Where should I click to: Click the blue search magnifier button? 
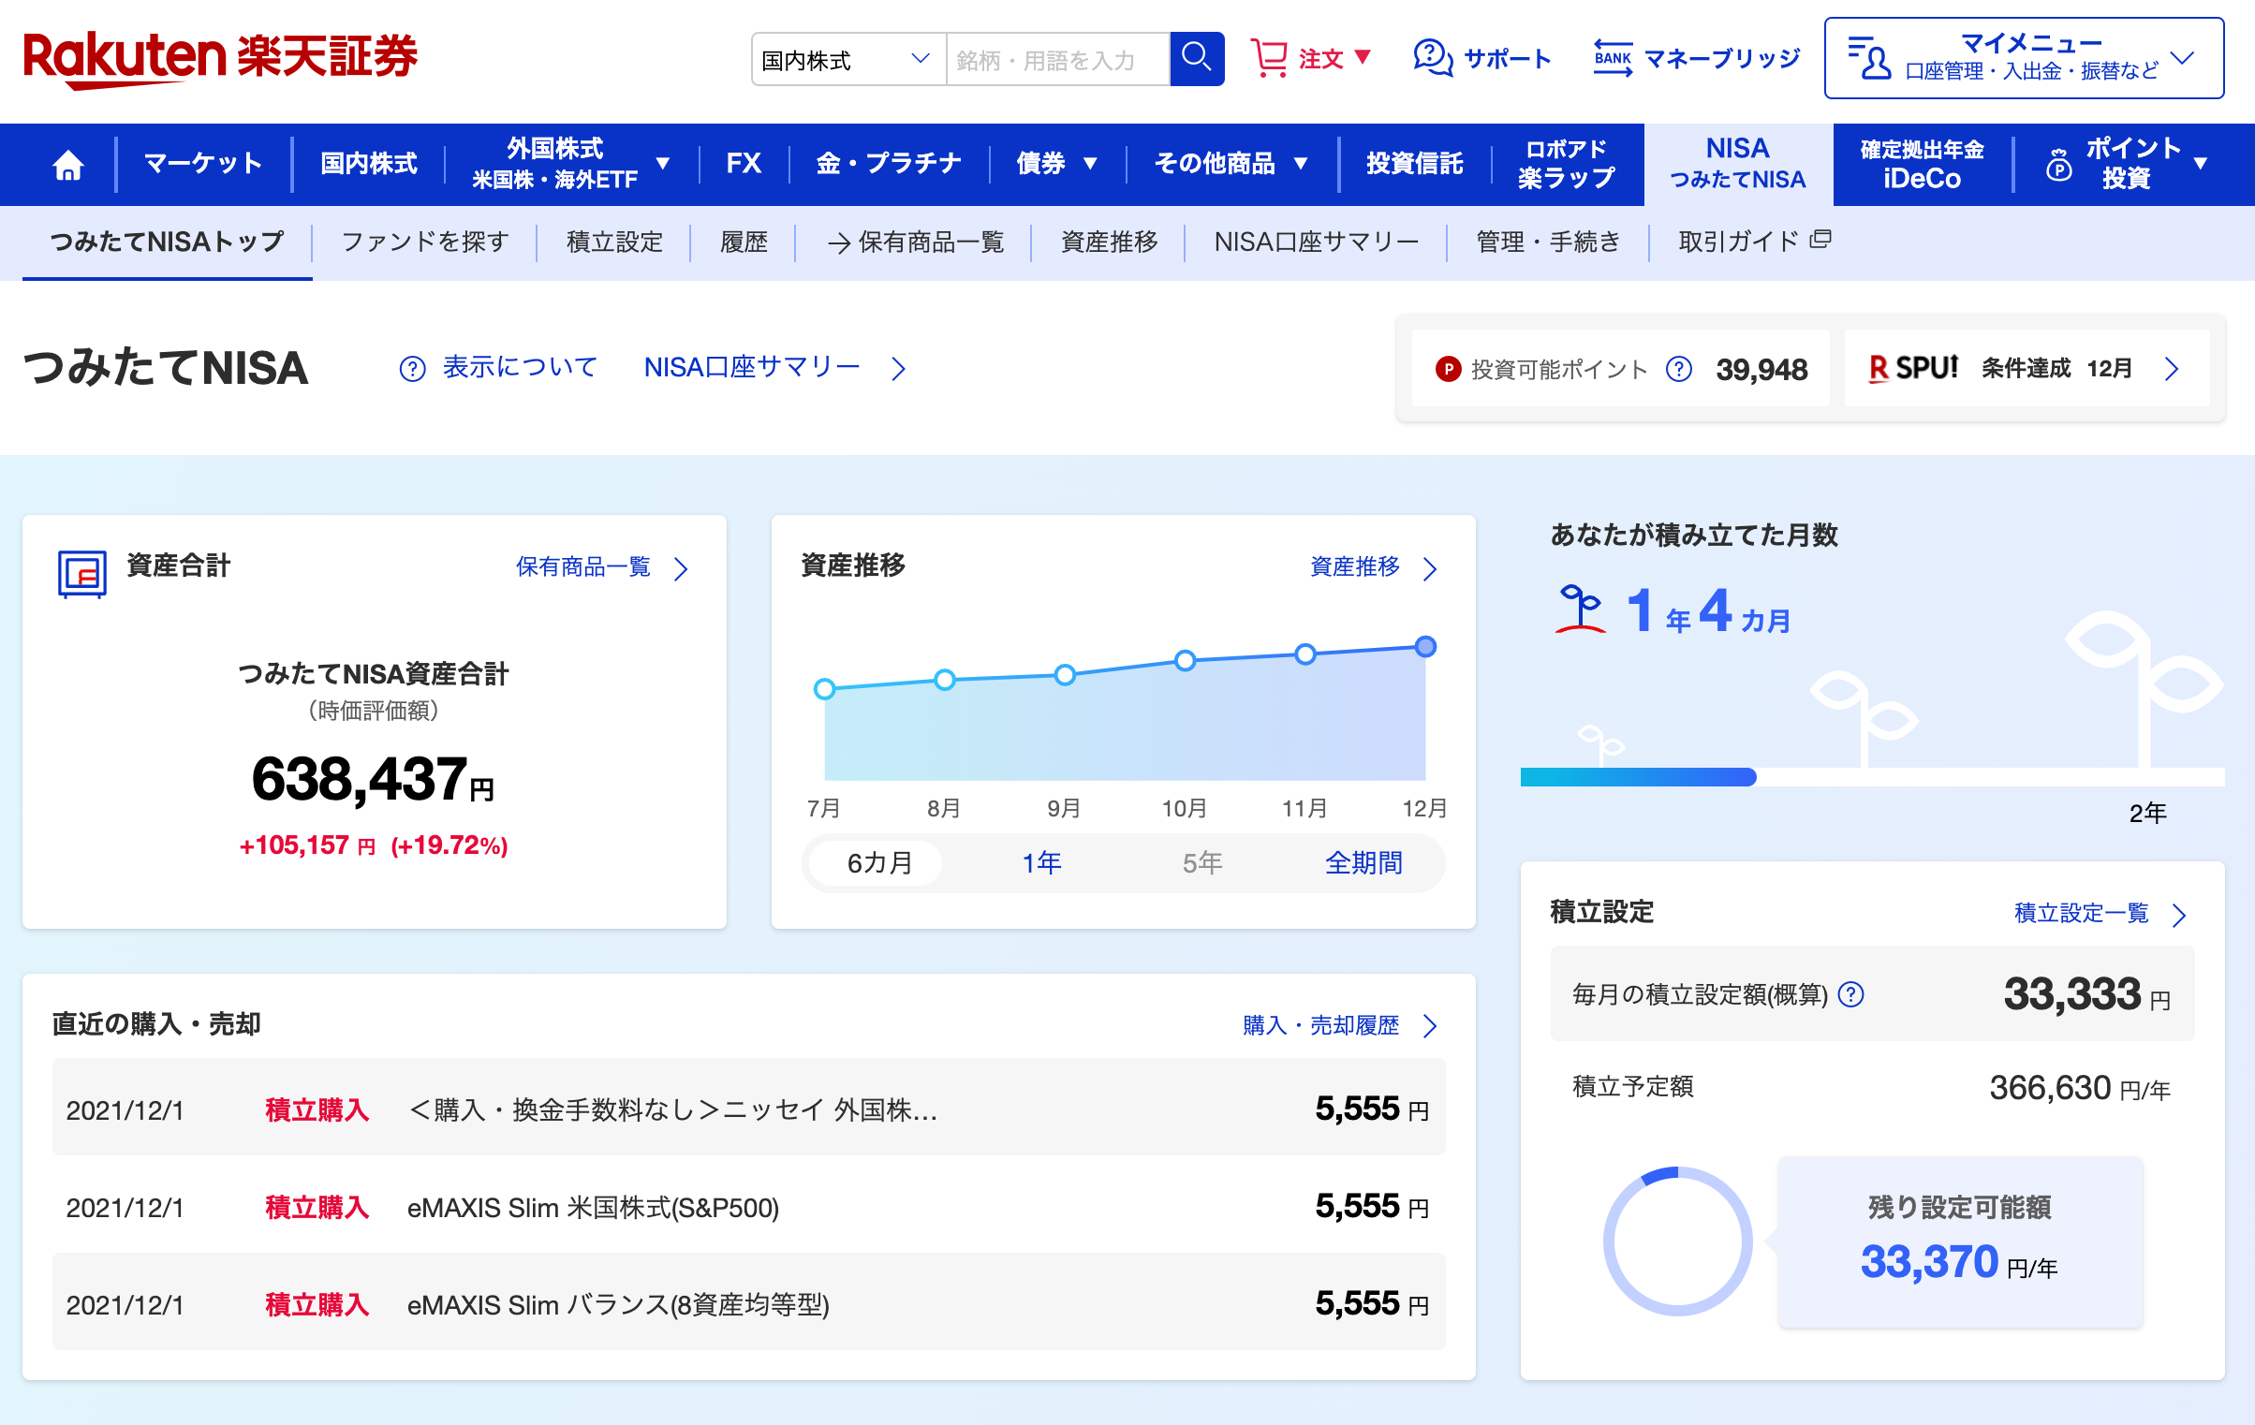(1197, 58)
